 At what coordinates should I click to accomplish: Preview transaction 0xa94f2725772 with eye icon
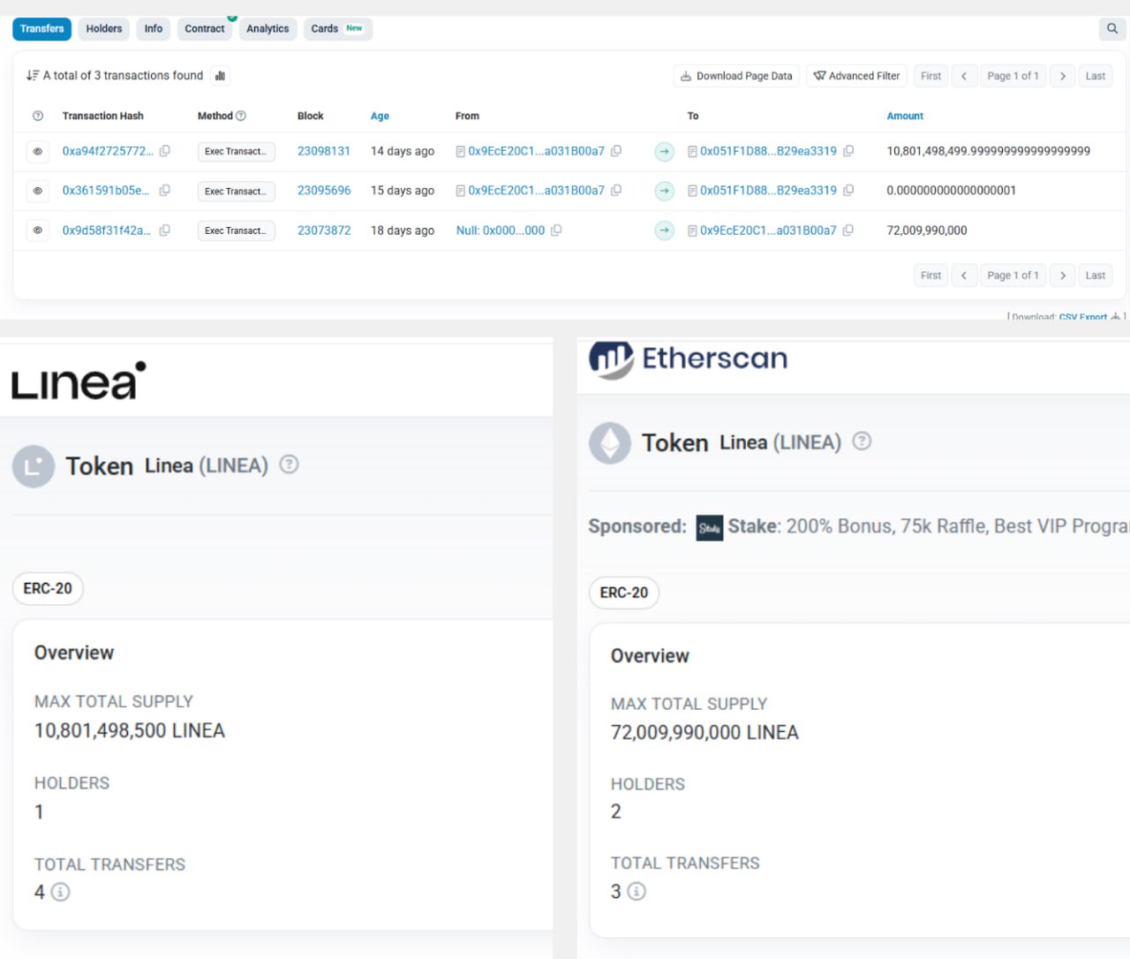38,152
